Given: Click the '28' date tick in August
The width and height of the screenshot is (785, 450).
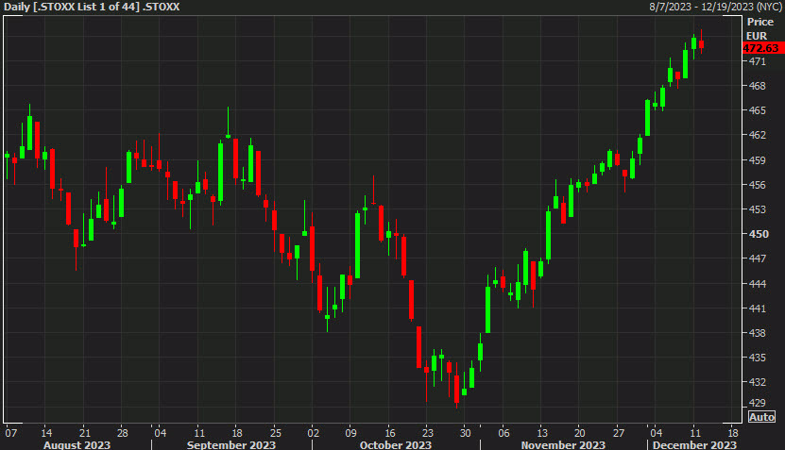Looking at the screenshot, I should 122,433.
